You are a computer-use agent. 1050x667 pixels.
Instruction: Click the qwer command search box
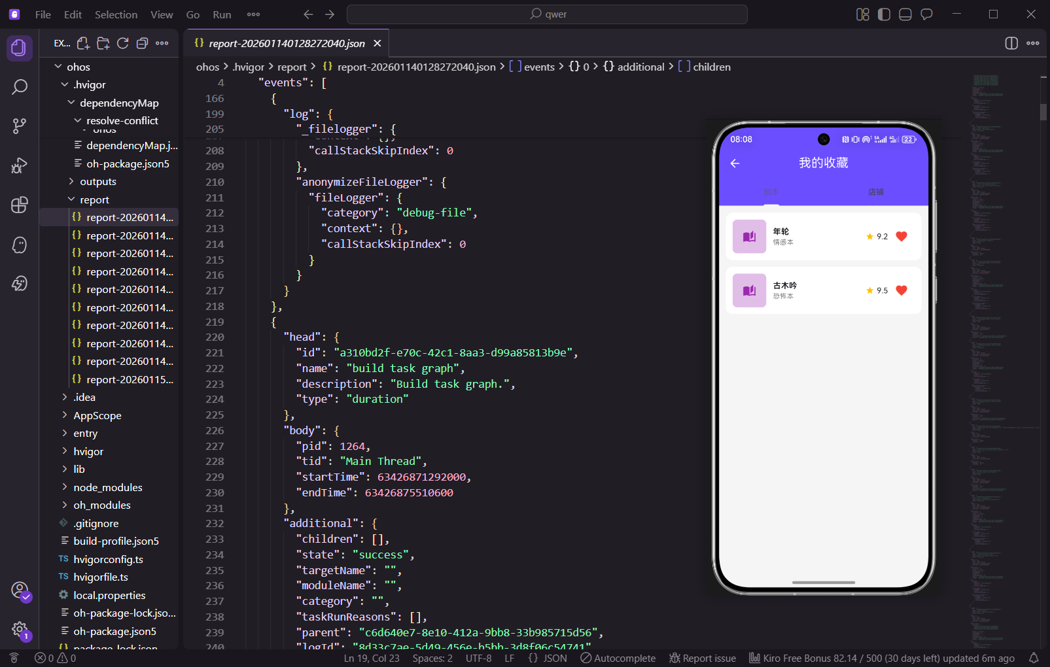[x=547, y=14]
